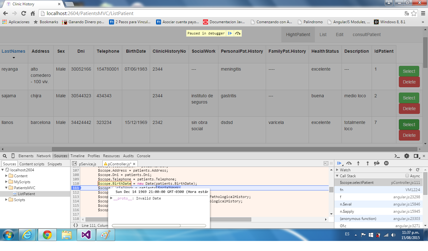The height and width of the screenshot is (251, 428).
Task: Open DevTools search magnifier icon
Action: coord(5,156)
